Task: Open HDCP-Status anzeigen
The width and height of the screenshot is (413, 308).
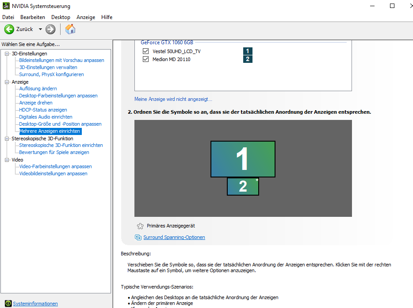Action: point(43,110)
